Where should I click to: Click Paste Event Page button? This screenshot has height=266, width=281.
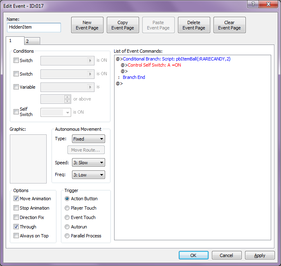pyautogui.click(x=158, y=25)
